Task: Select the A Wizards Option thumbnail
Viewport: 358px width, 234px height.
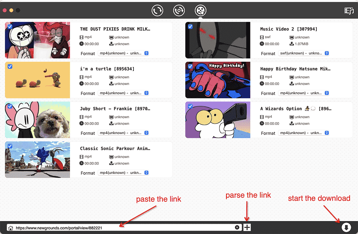Action: pos(218,120)
